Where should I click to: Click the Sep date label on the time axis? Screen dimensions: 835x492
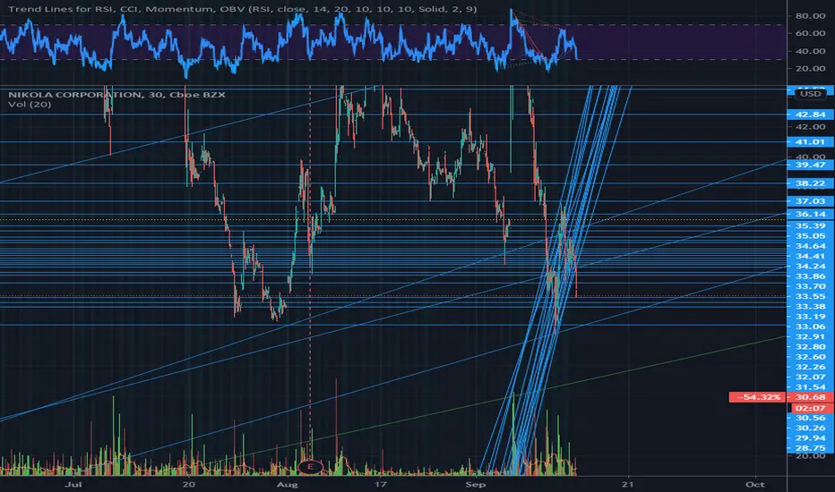coord(476,485)
